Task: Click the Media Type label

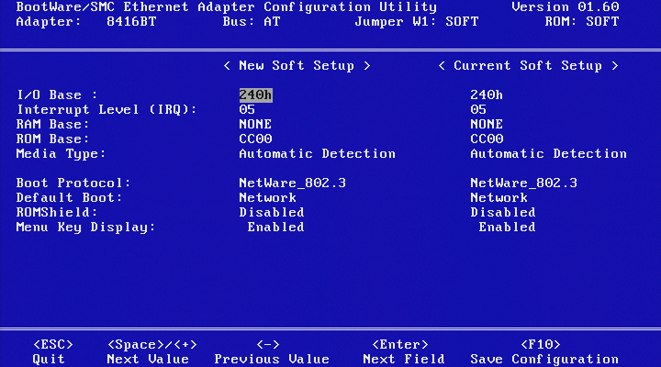Action: click(x=61, y=154)
